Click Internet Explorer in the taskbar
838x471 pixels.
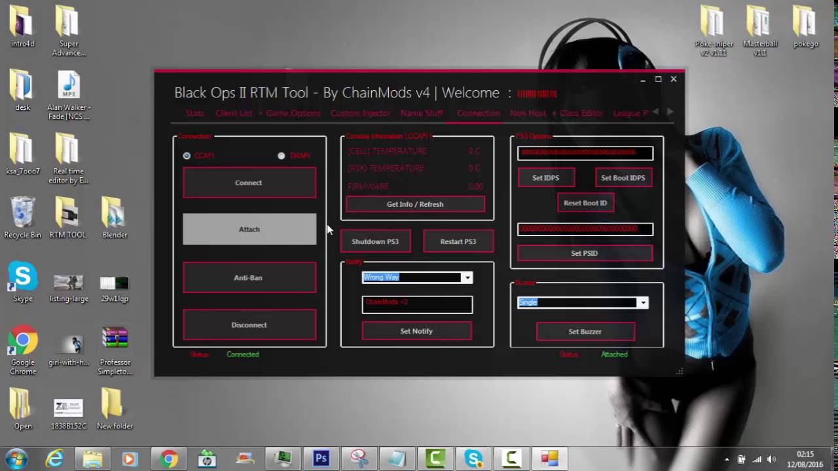point(54,459)
